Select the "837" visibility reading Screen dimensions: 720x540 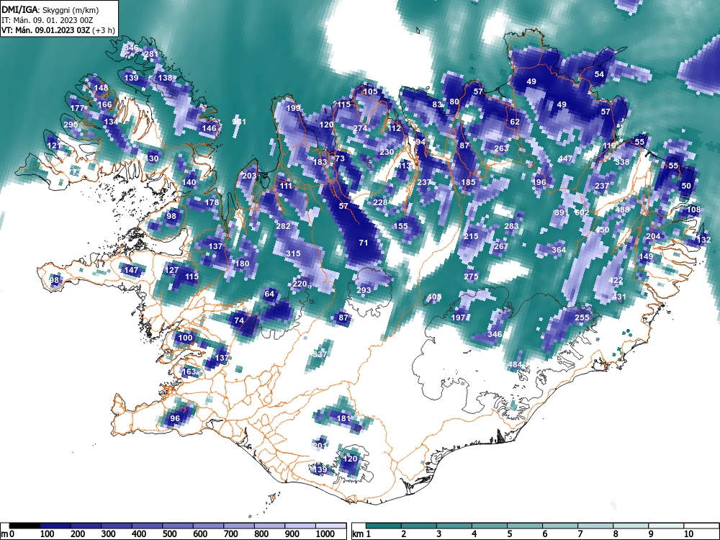point(320,354)
